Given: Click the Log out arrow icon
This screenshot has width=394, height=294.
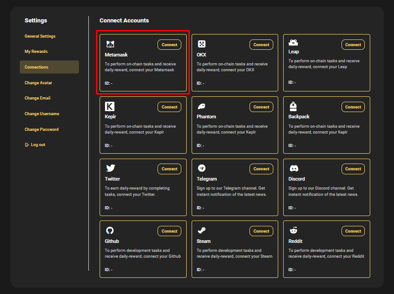Looking at the screenshot, I should (26, 145).
